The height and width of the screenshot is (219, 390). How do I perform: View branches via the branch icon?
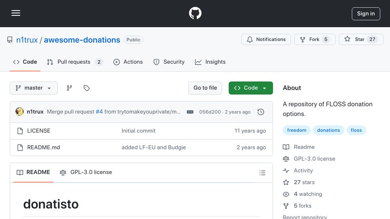(x=69, y=88)
